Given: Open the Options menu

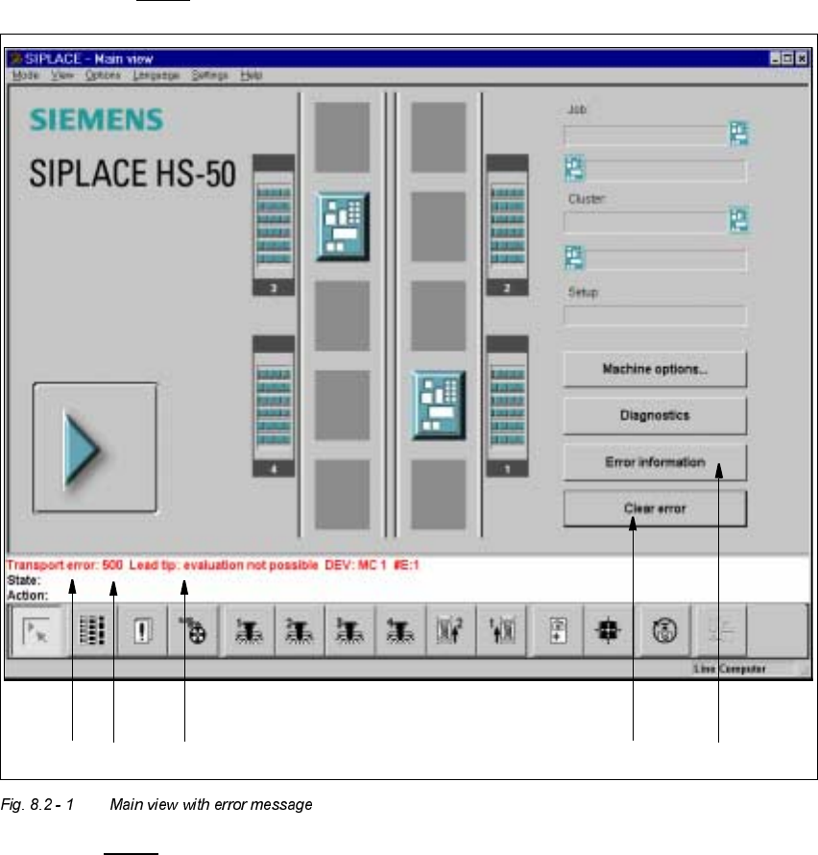Looking at the screenshot, I should (x=103, y=75).
